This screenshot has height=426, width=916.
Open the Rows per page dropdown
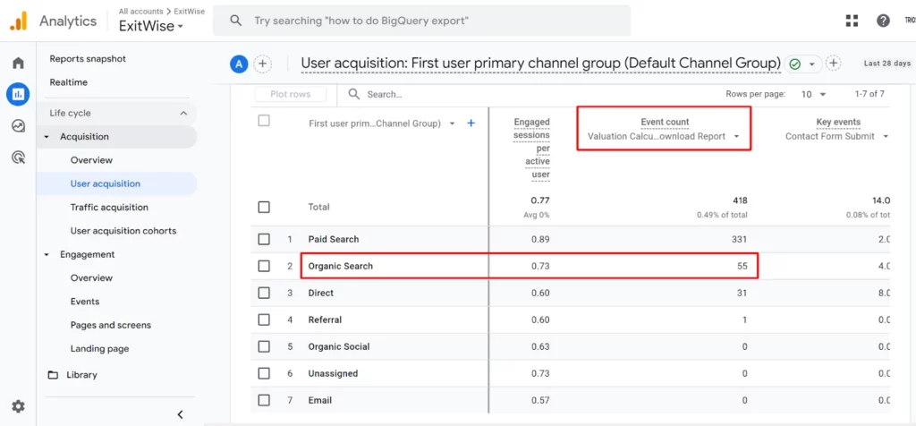point(814,94)
